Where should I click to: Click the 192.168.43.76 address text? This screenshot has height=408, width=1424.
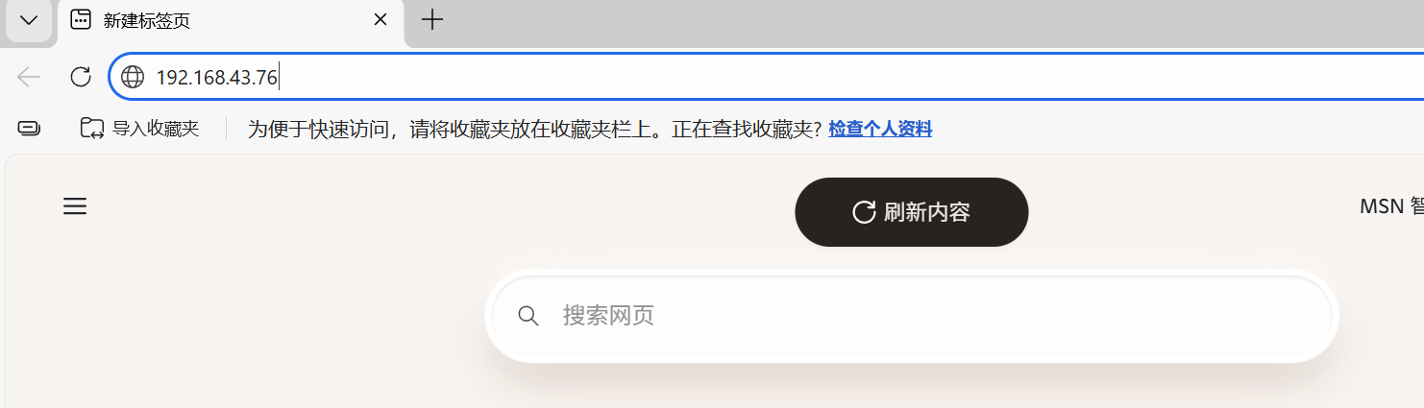click(x=217, y=78)
